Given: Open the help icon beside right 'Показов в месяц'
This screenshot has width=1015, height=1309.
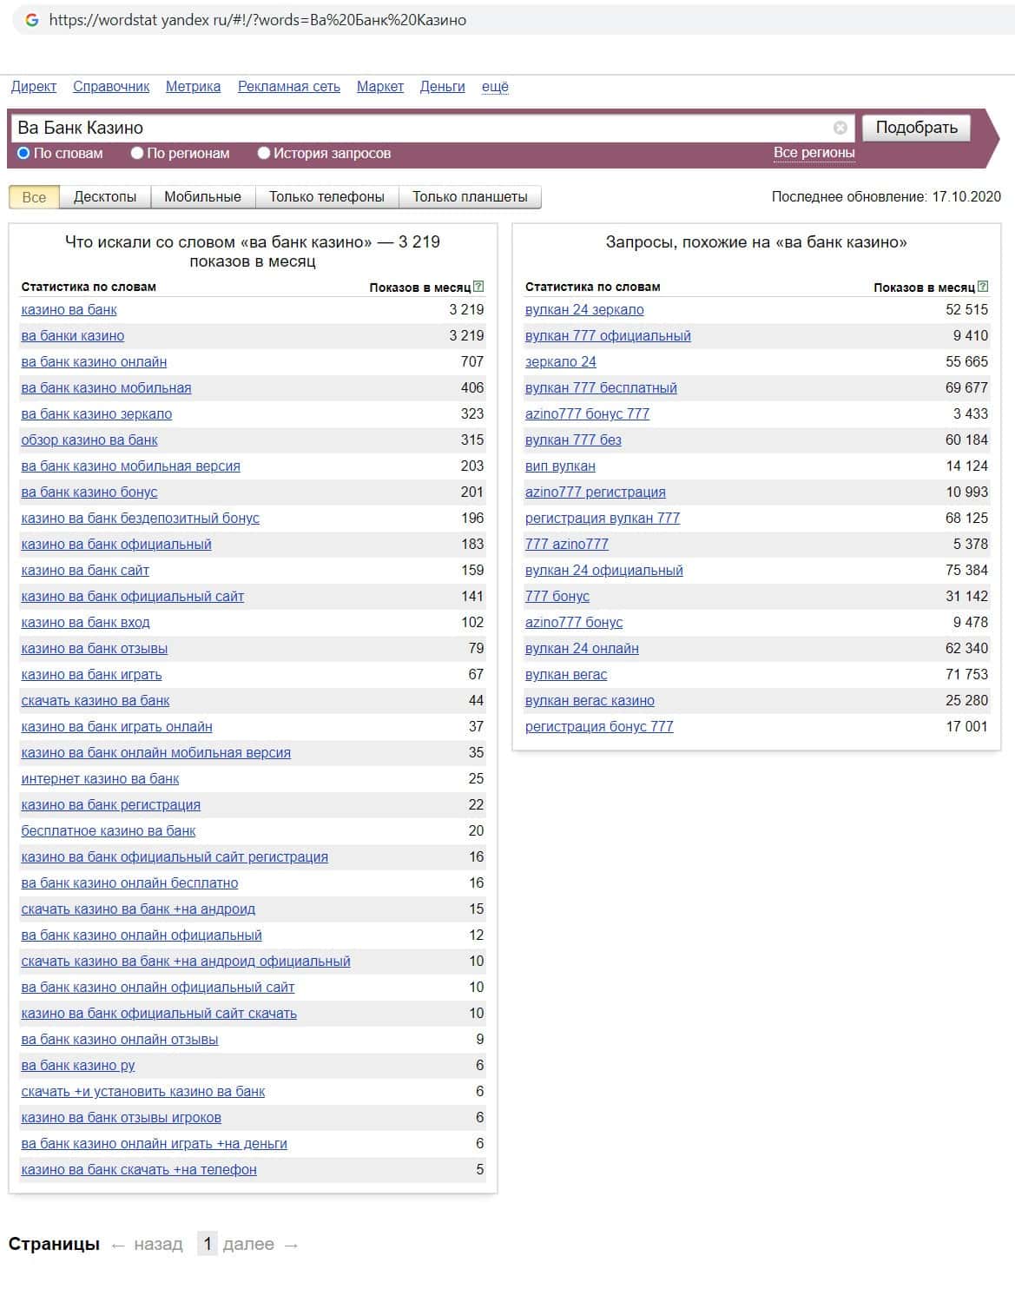Looking at the screenshot, I should click(x=983, y=287).
